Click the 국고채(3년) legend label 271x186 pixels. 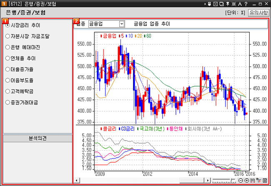(x=151, y=129)
